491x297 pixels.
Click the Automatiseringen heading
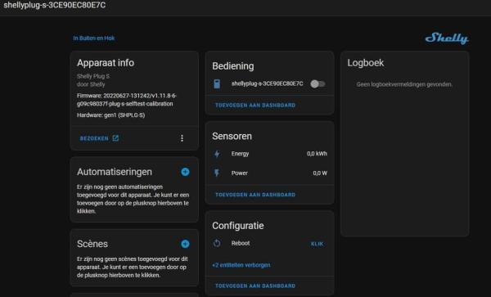click(115, 172)
